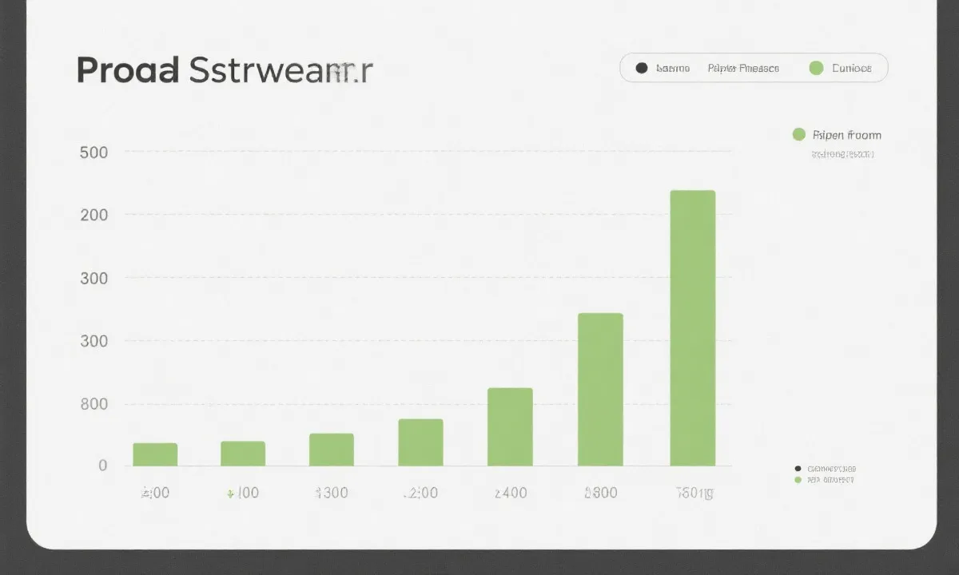Toggle the 'Cunioos' series label in the legend pill
This screenshot has height=575, width=959.
(x=851, y=68)
